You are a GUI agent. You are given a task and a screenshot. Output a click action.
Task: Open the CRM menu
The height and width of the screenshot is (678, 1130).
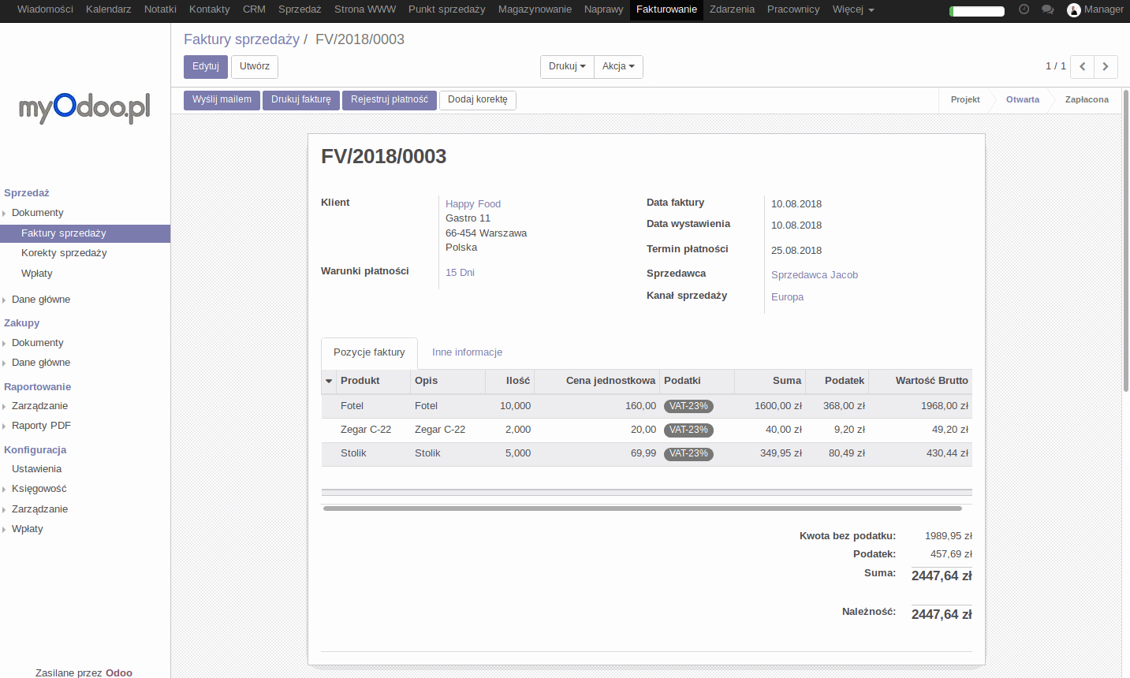pos(254,9)
